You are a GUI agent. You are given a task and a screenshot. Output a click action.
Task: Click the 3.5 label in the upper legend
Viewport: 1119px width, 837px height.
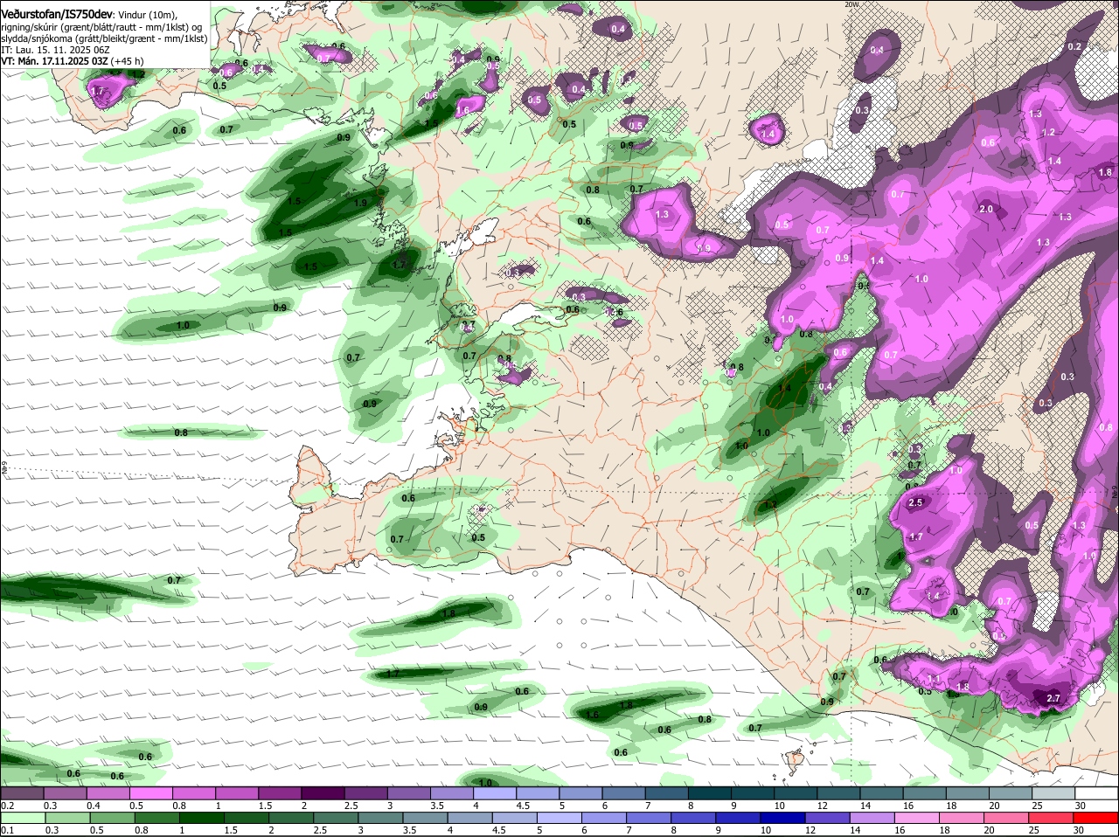pos(437,806)
